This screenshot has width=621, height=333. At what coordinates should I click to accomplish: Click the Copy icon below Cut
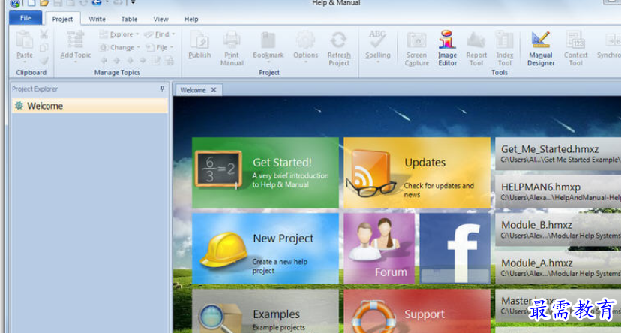coord(44,47)
